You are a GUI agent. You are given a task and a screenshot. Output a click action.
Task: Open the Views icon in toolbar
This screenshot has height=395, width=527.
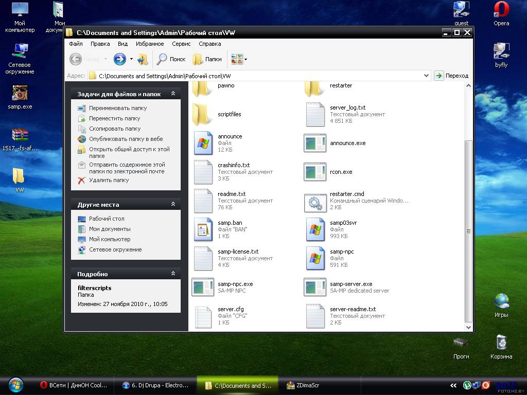(x=237, y=59)
